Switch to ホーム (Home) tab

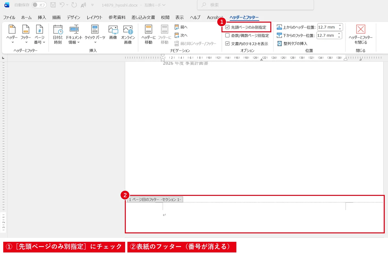tap(27, 17)
